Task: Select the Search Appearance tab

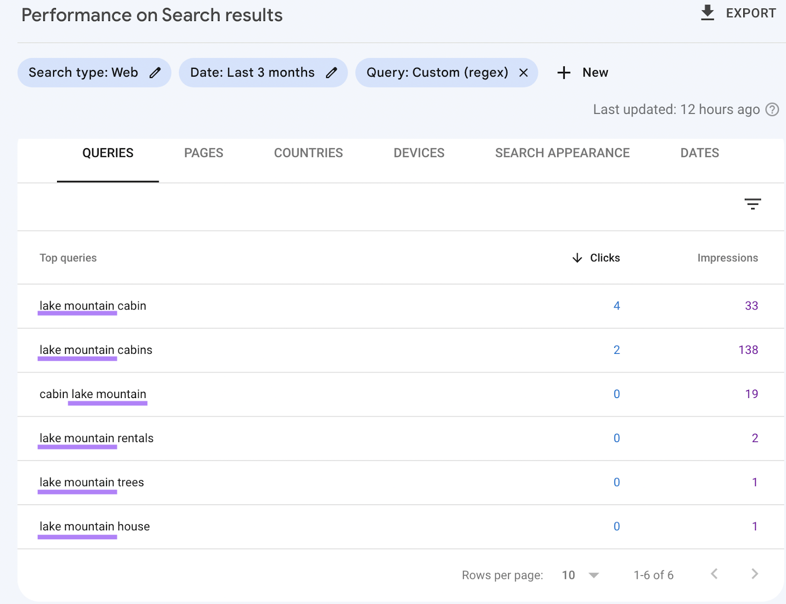Action: click(562, 153)
